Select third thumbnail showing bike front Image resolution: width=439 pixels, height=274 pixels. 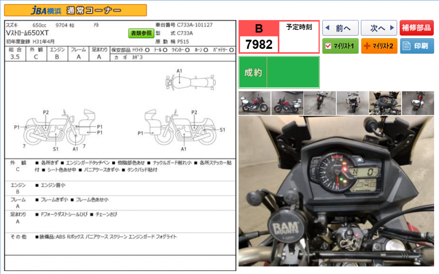(320, 103)
